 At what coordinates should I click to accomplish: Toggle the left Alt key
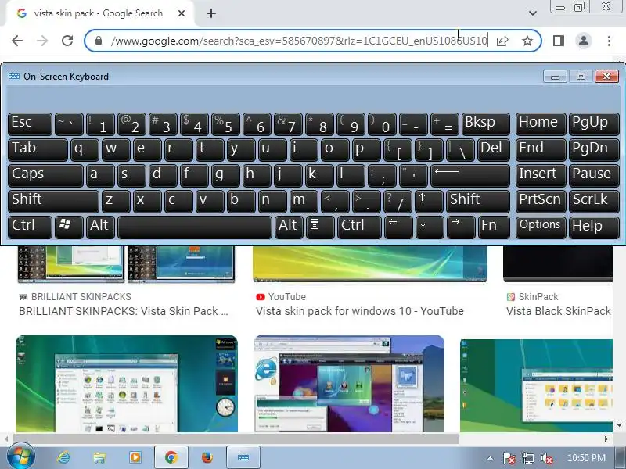100,227
